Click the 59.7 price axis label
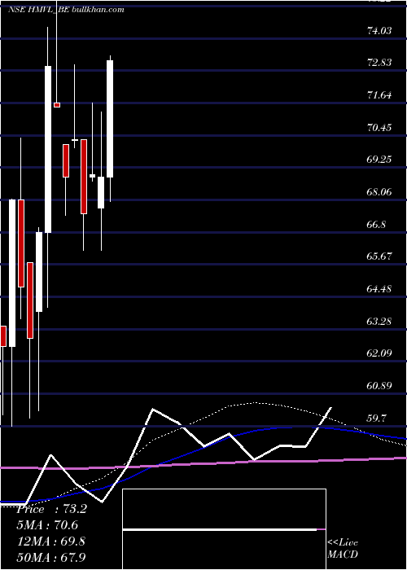407x570 pixels. coord(376,419)
